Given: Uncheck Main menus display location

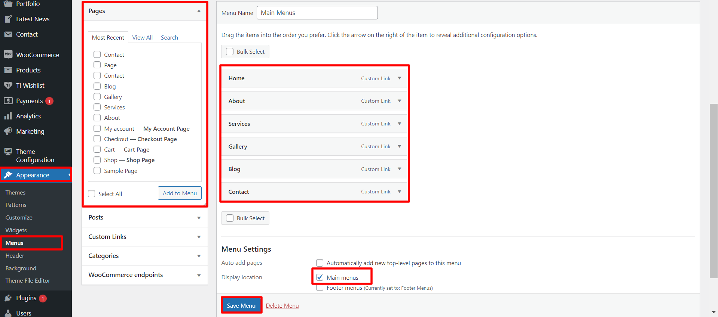Looking at the screenshot, I should [x=320, y=277].
